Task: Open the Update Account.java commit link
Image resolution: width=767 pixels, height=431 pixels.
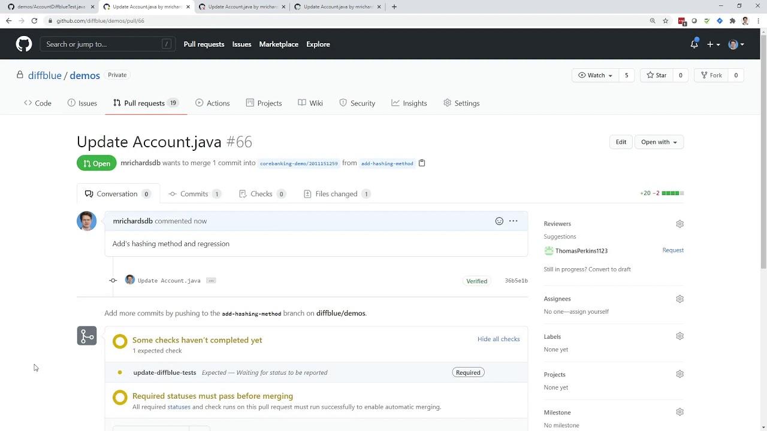Action: pyautogui.click(x=169, y=280)
